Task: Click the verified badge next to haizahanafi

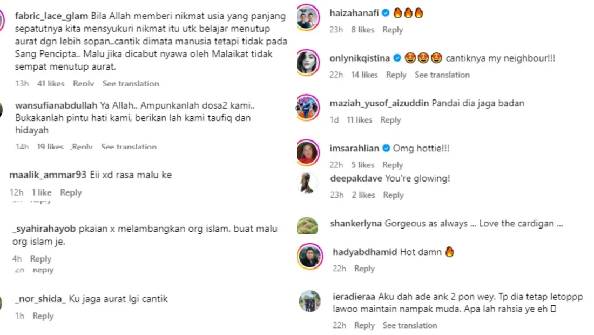Action: (386, 13)
